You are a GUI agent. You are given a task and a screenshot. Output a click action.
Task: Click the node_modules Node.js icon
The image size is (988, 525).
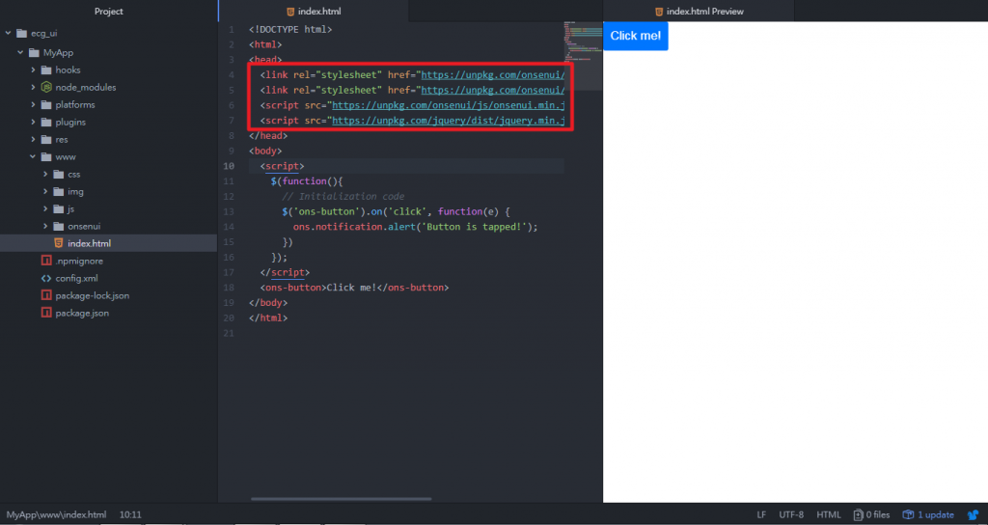pyautogui.click(x=46, y=88)
